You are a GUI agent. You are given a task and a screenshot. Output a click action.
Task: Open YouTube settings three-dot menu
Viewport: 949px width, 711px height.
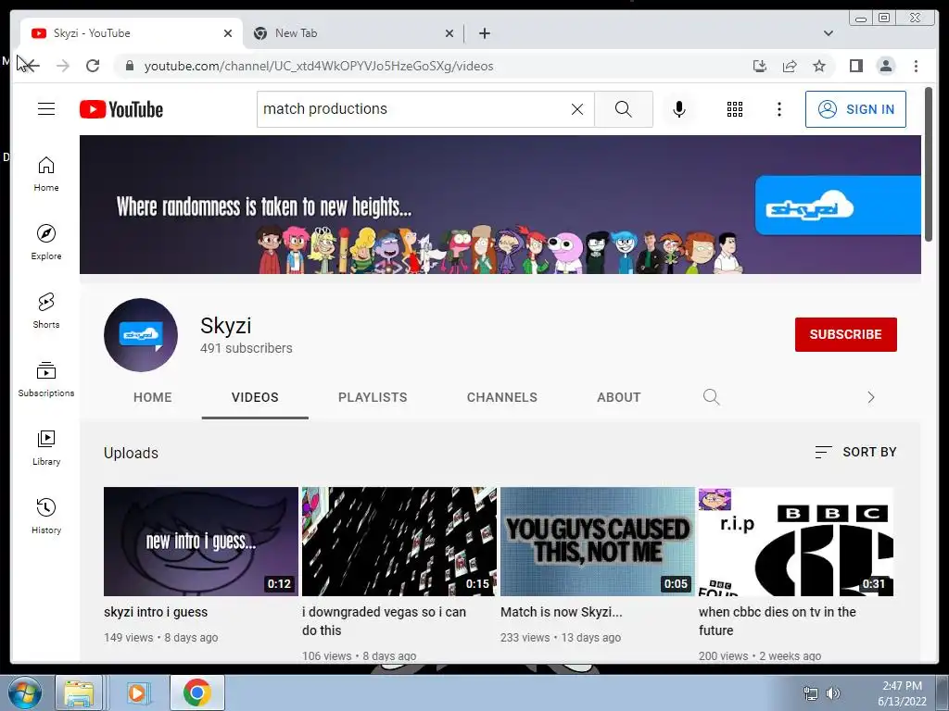pyautogui.click(x=778, y=109)
